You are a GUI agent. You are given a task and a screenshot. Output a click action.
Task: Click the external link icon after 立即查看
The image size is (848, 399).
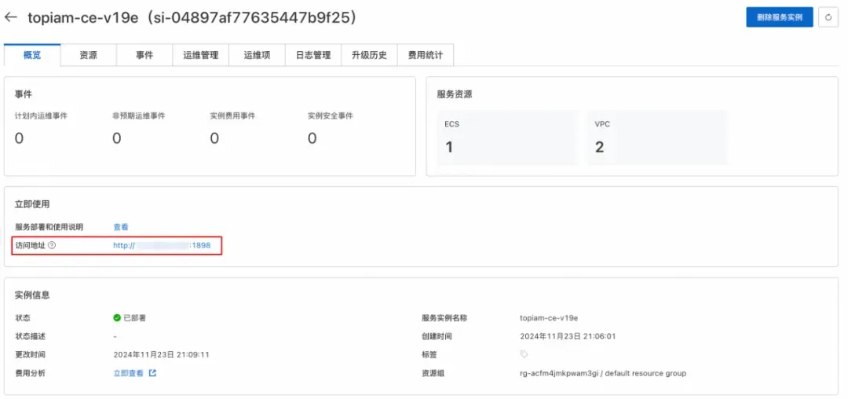coord(152,373)
